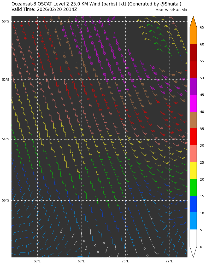Click the 70°E longitude axis label
The height and width of the screenshot is (265, 206).
coord(125,261)
